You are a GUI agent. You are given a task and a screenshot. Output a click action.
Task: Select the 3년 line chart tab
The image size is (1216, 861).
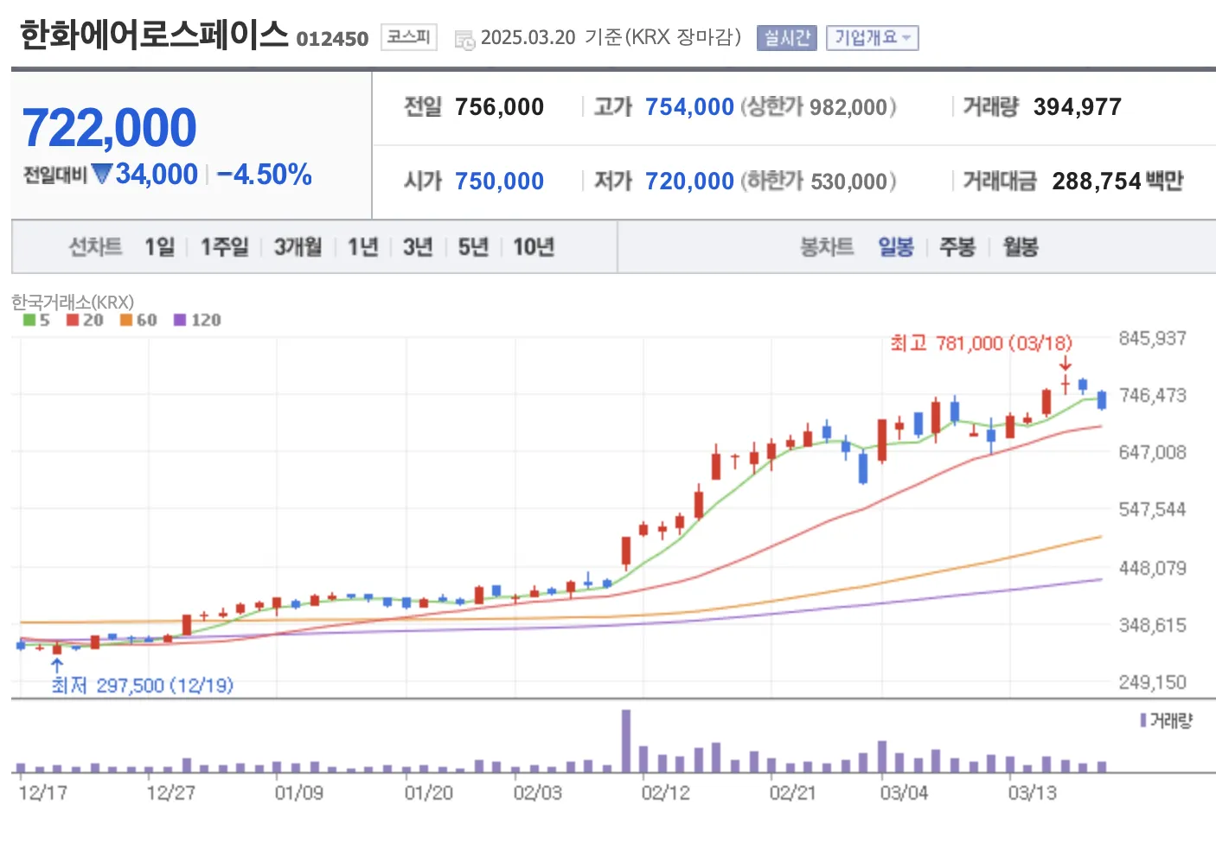(418, 247)
